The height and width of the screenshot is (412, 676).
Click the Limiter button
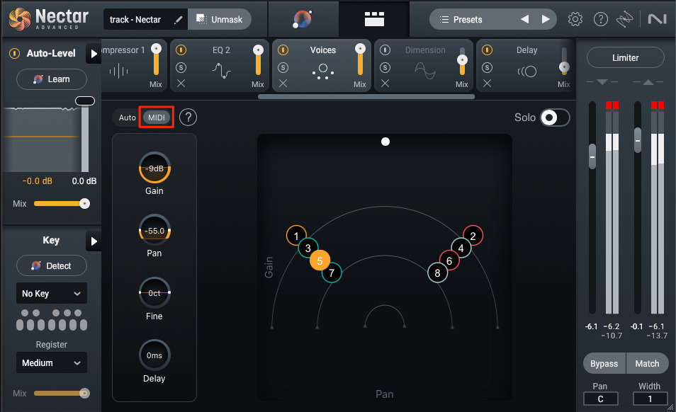point(625,57)
